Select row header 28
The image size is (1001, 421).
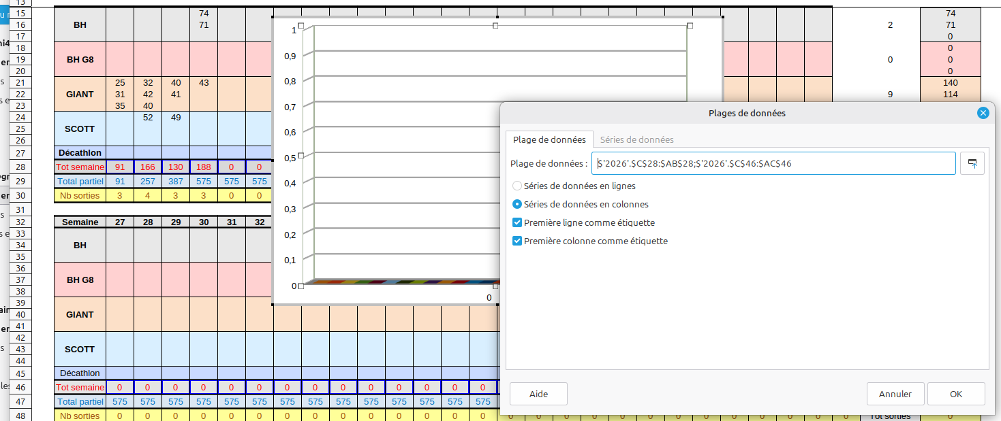point(20,167)
